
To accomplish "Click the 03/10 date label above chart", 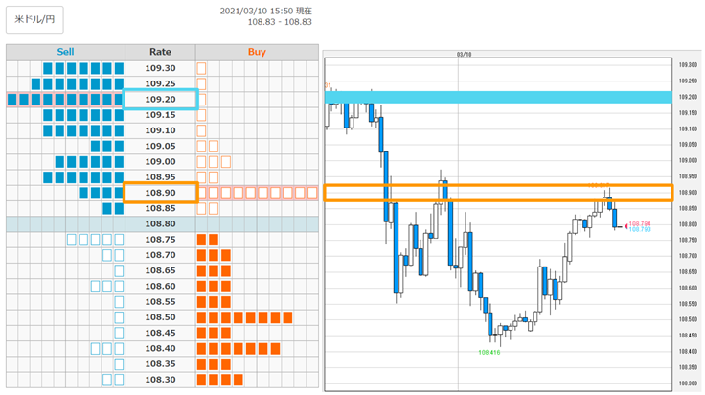I will pos(464,55).
